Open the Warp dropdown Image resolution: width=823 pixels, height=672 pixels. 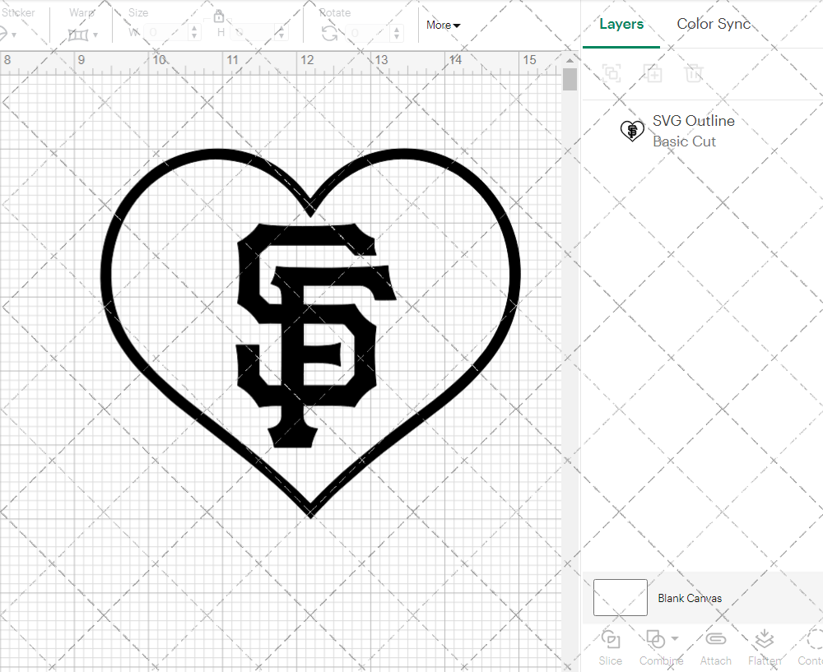pos(83,35)
